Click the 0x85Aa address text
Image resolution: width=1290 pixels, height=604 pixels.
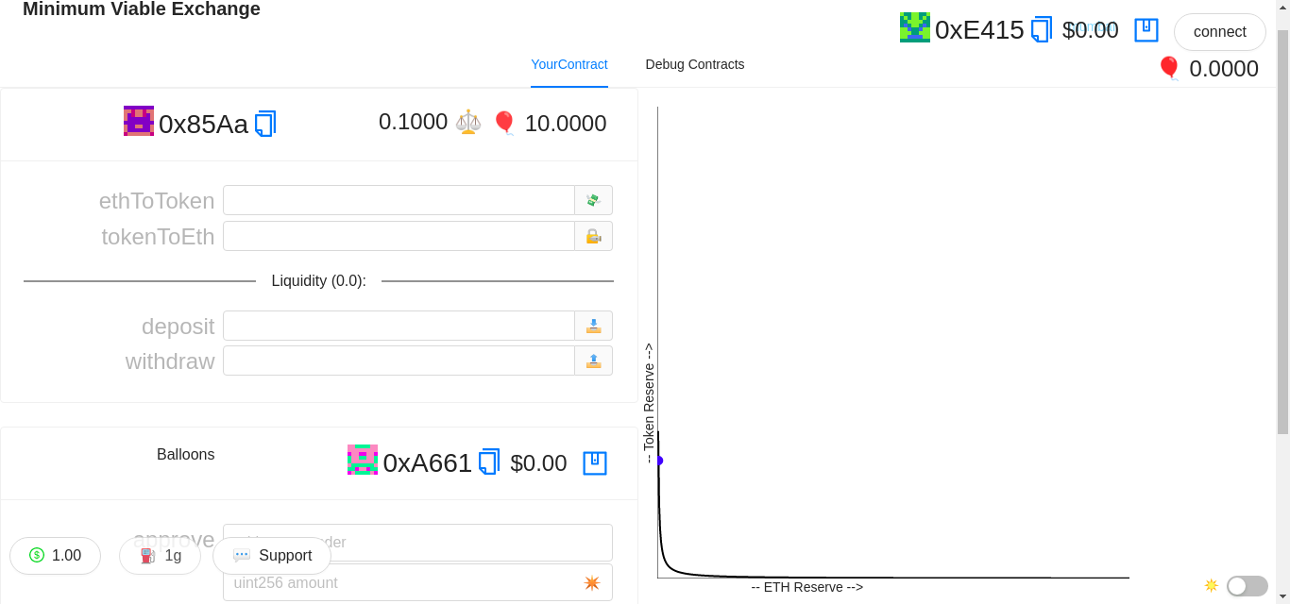pyautogui.click(x=203, y=124)
